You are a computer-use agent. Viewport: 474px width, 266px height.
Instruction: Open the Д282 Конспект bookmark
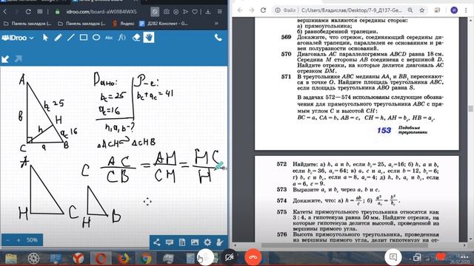click(x=164, y=23)
